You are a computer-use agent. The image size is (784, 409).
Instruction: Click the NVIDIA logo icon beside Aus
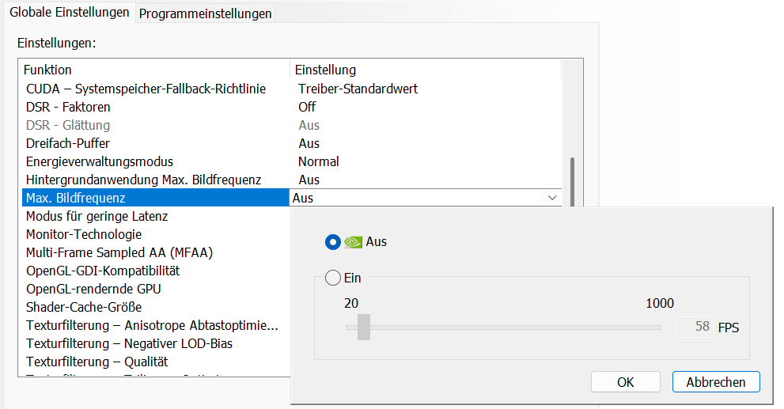coord(353,242)
